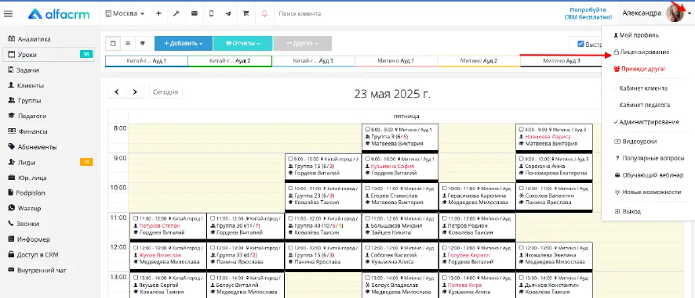This screenshot has width=695, height=298.
Task: Select room tab Китай-г... Ауд 3
Action: click(313, 60)
